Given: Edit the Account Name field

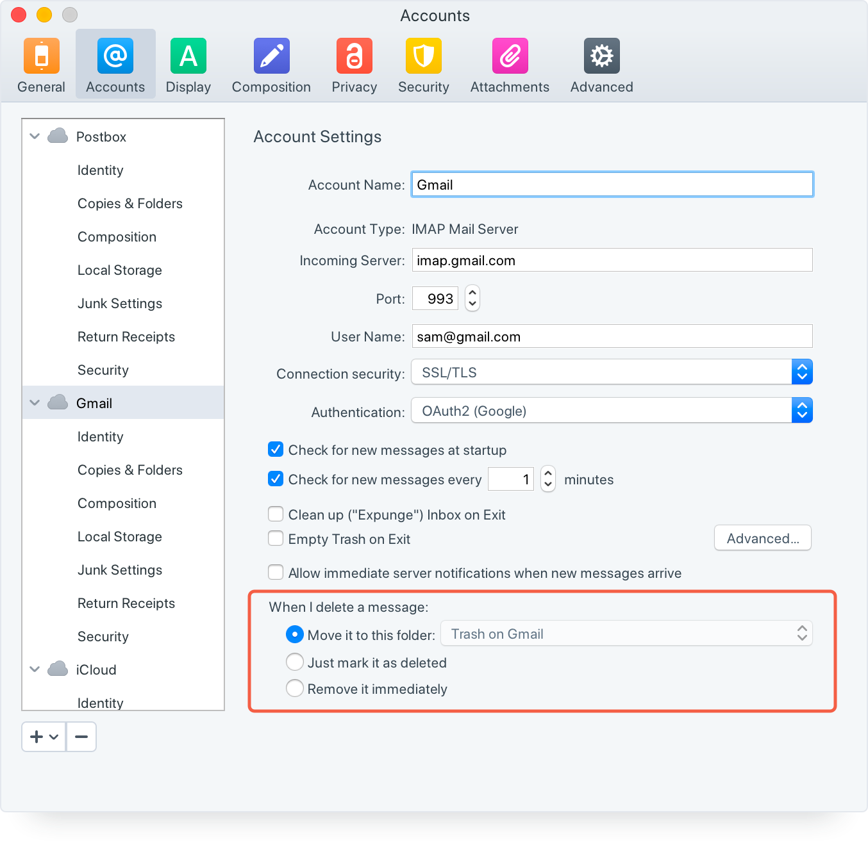Looking at the screenshot, I should (612, 184).
